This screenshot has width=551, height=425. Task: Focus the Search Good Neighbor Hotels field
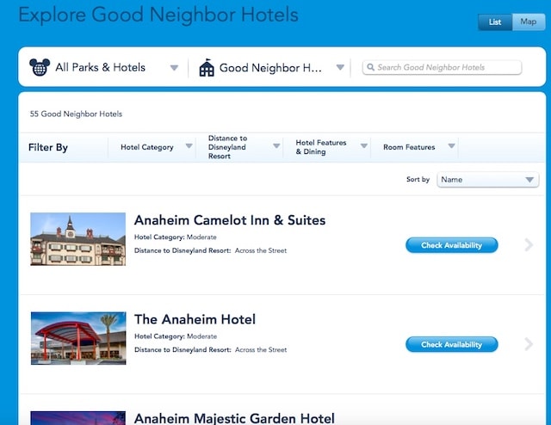pyautogui.click(x=442, y=67)
